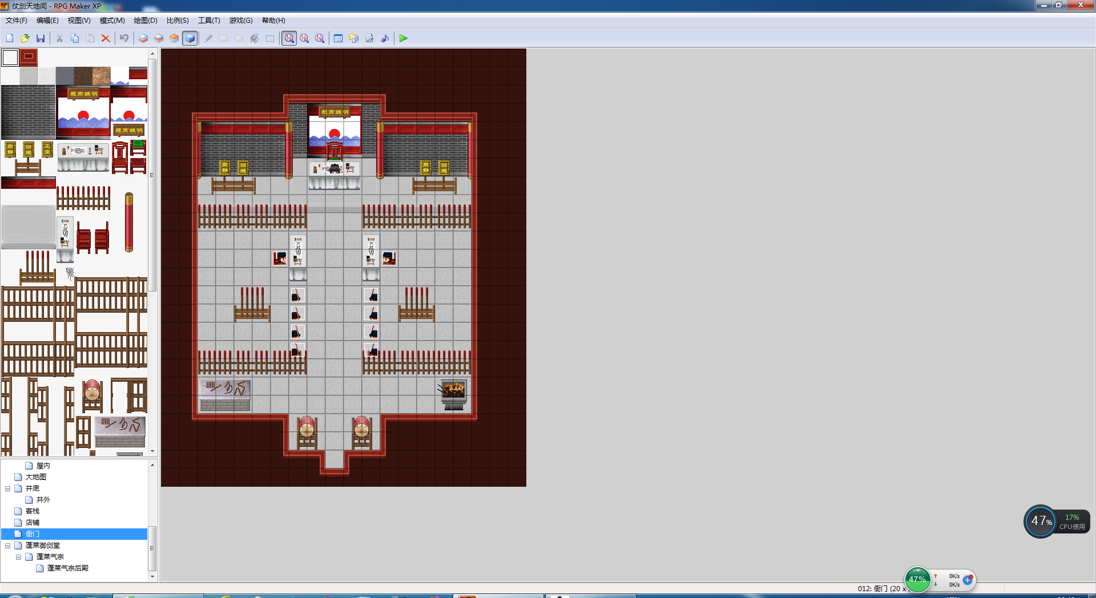Select the 客栈 map in tree
The image size is (1096, 598).
[33, 511]
